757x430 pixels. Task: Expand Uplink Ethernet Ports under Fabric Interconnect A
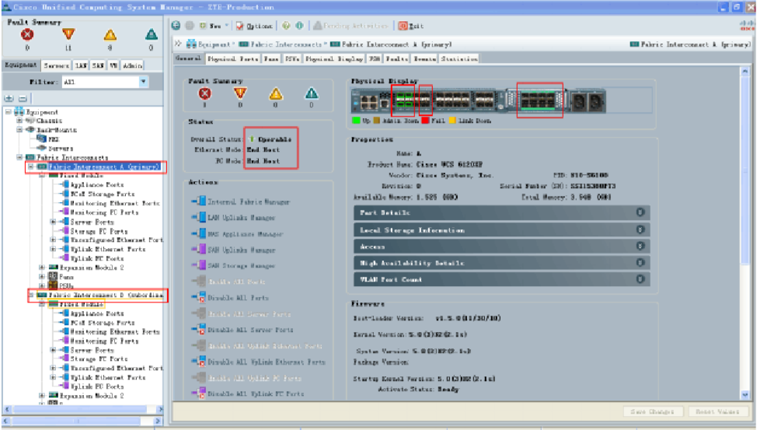[x=53, y=250]
